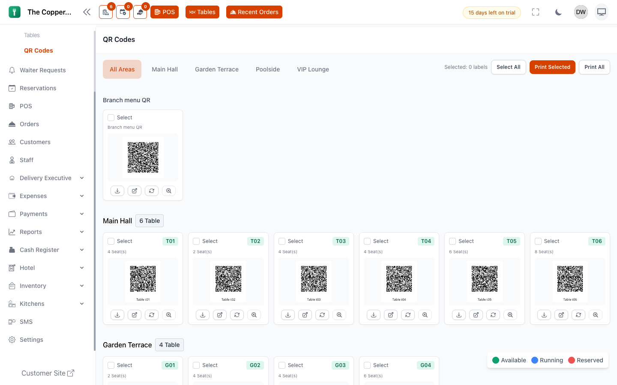The height and width of the screenshot is (385, 617).
Task: Expand Kitchens sidebar menu
Action: 47,304
